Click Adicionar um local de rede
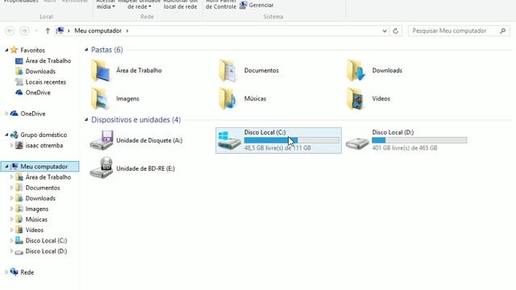 (x=181, y=5)
